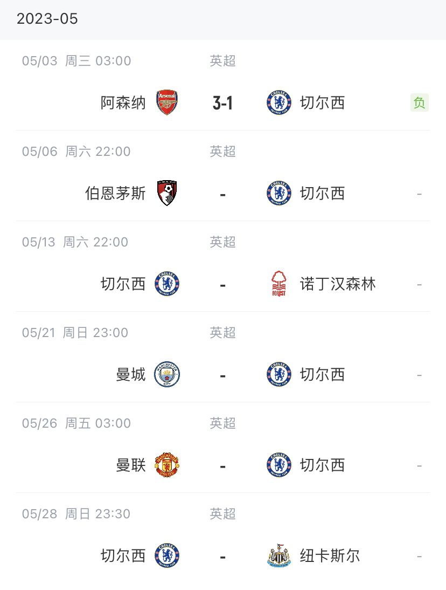Tap the Bournemouth club crest

point(167,193)
